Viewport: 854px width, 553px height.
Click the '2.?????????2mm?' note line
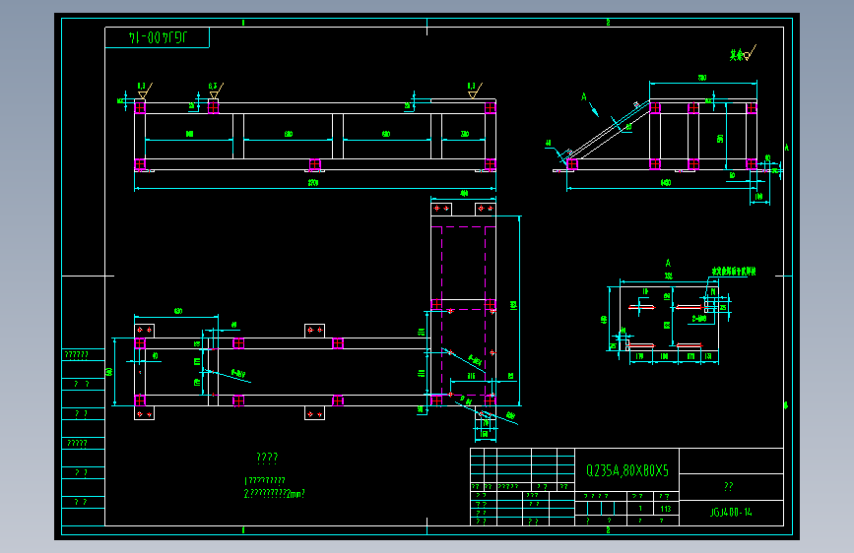coord(274,494)
